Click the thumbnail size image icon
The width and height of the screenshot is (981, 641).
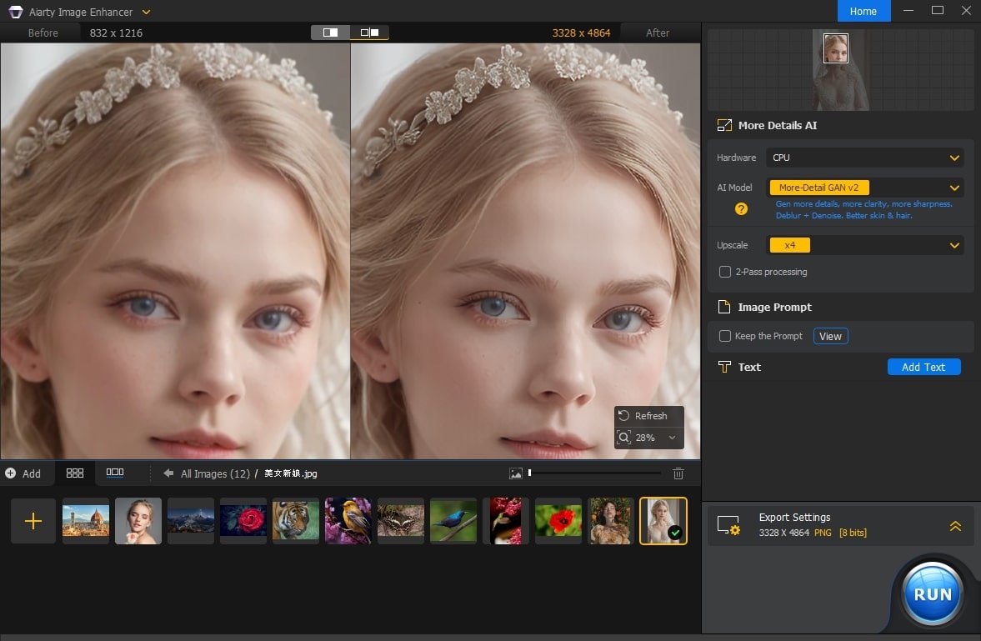pos(516,473)
